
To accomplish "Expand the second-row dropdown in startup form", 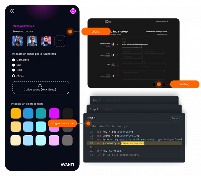I will (132, 57).
